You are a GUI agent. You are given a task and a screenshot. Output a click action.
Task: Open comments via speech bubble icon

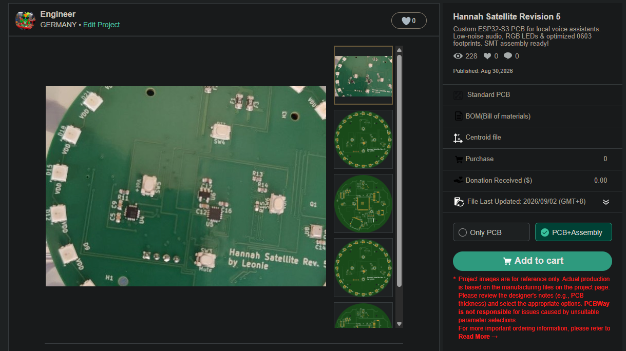pos(507,56)
